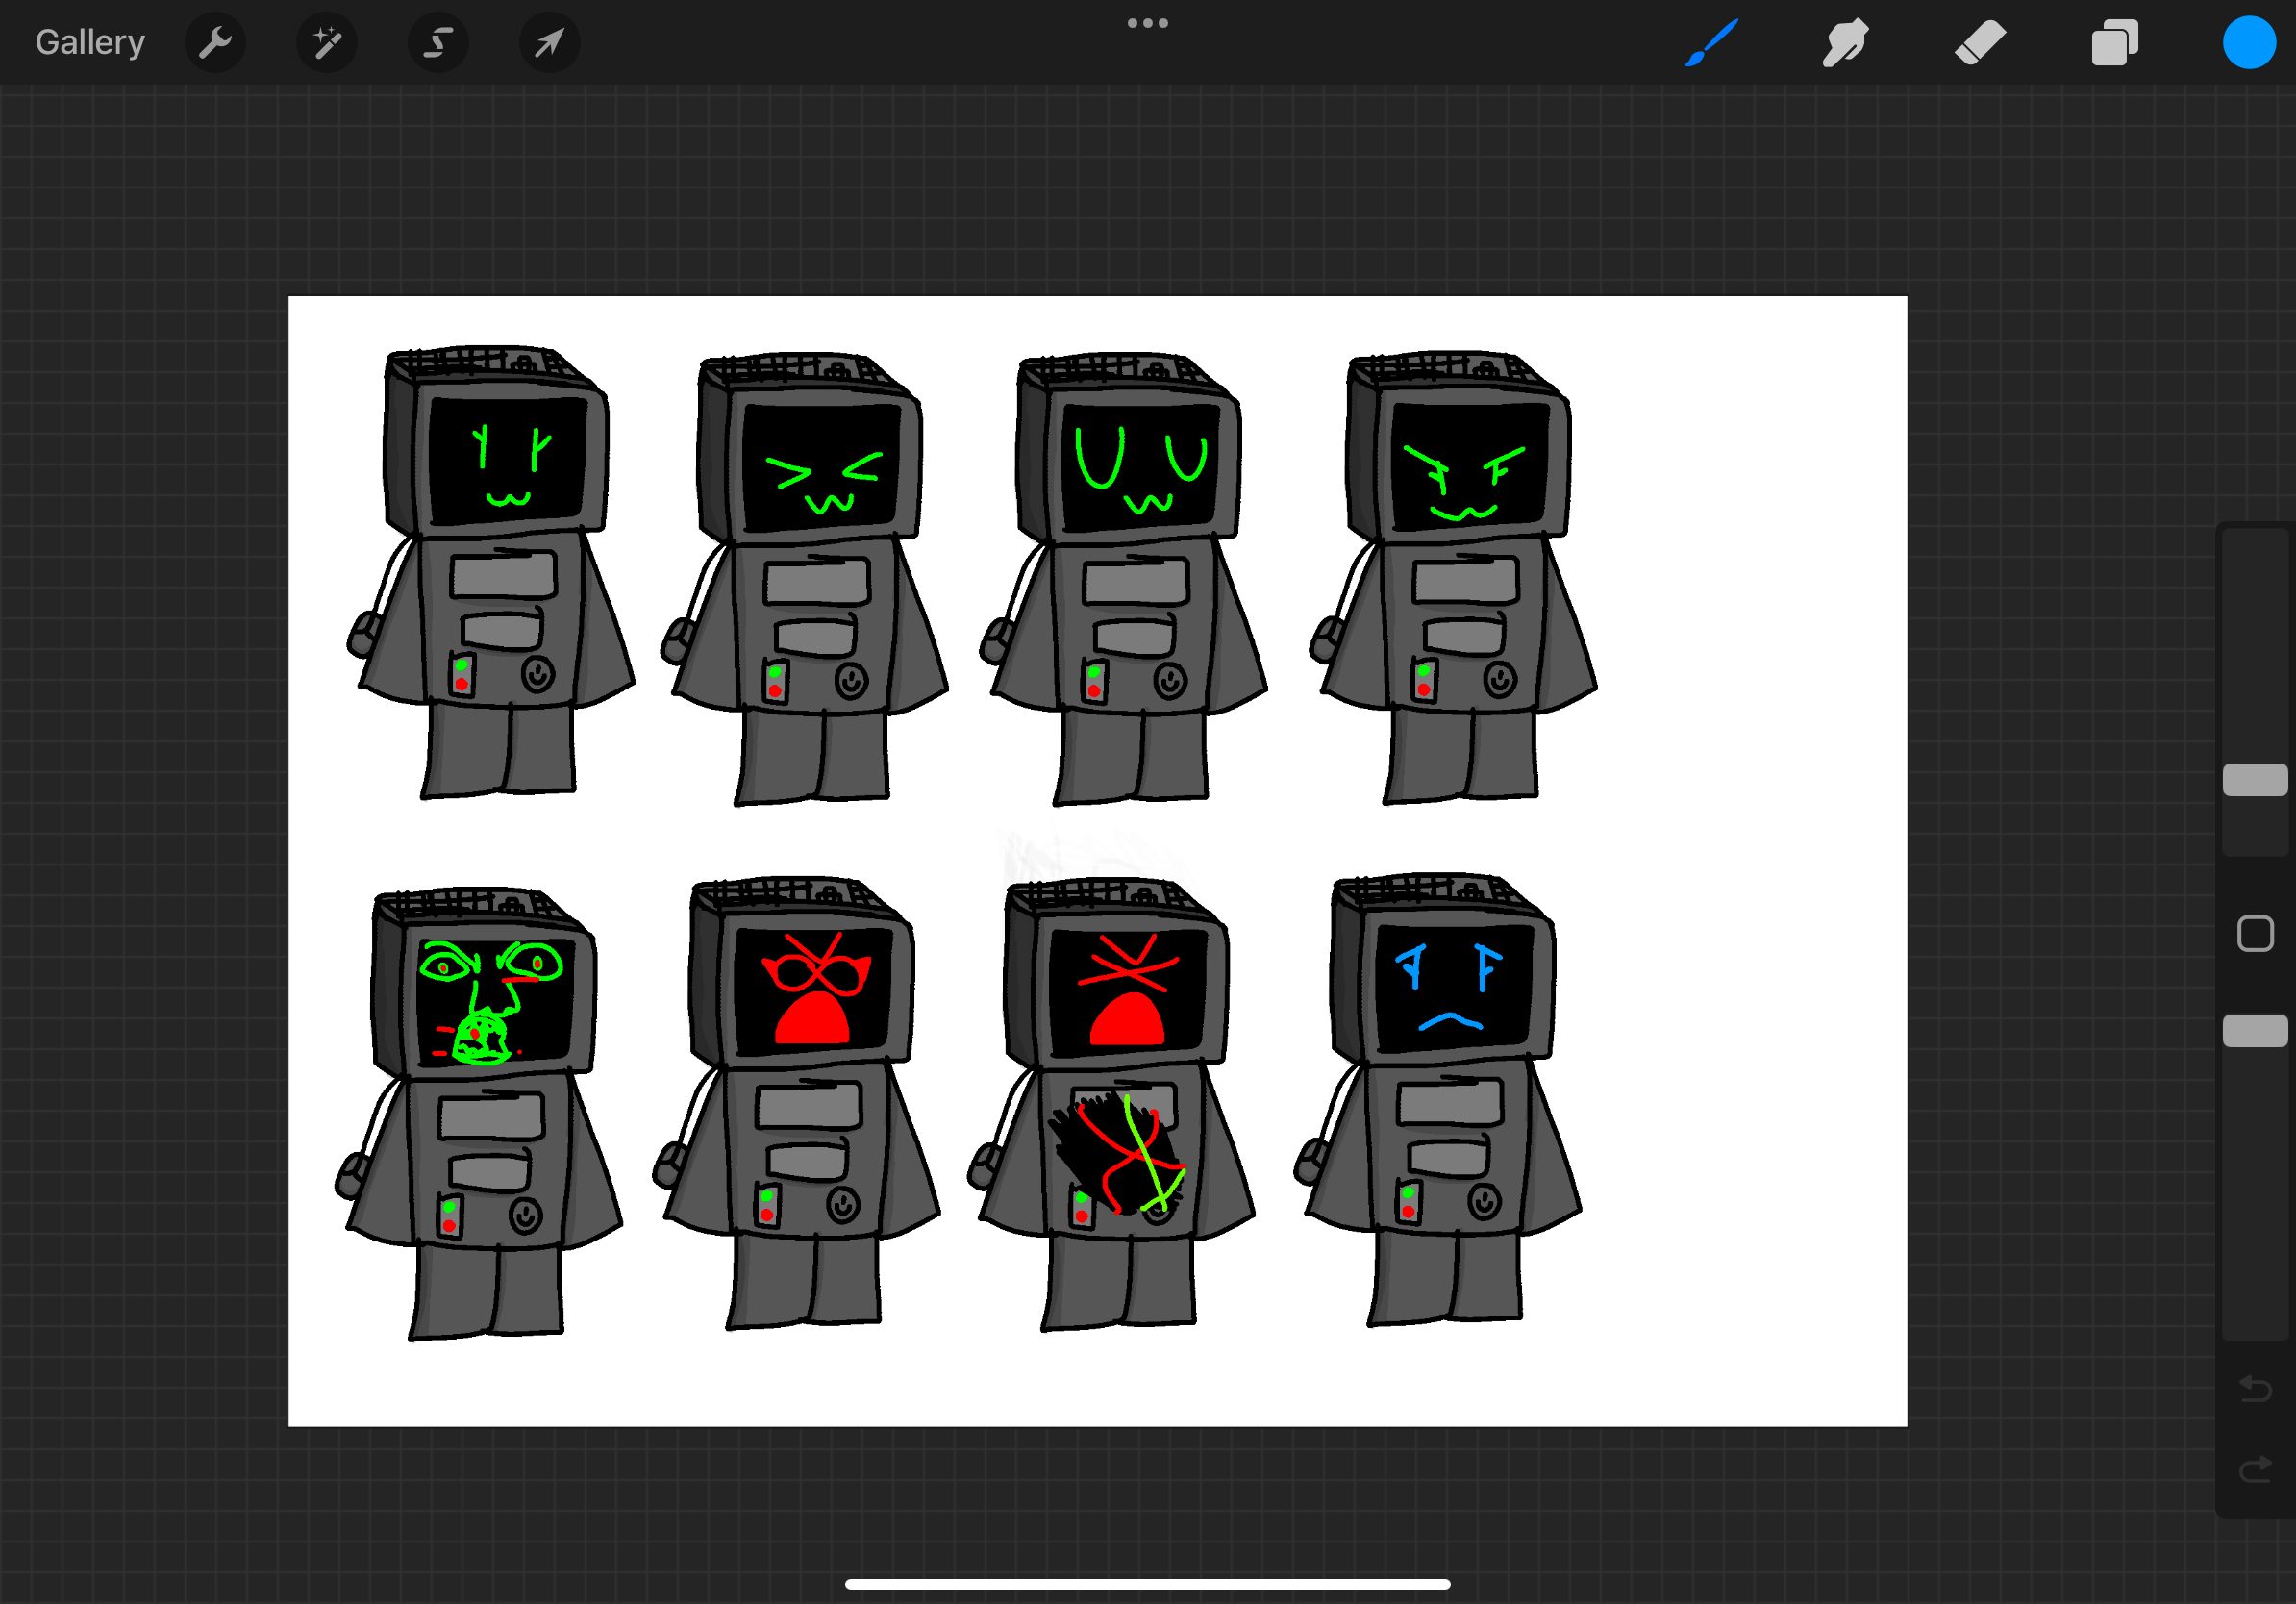Tap the home indicator bar at bottom
2296x1604 pixels.
(1147, 1584)
